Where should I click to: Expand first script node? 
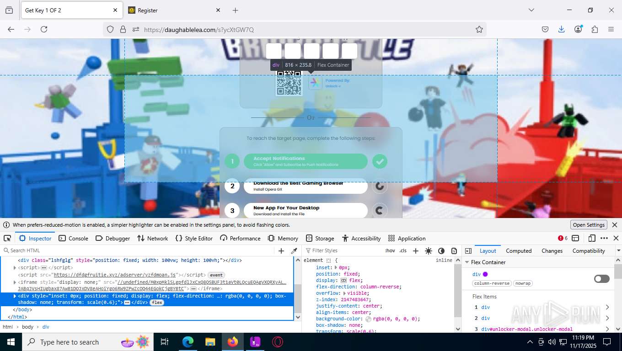point(15,267)
